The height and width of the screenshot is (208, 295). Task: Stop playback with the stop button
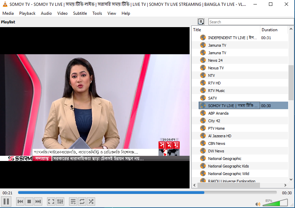(29, 201)
